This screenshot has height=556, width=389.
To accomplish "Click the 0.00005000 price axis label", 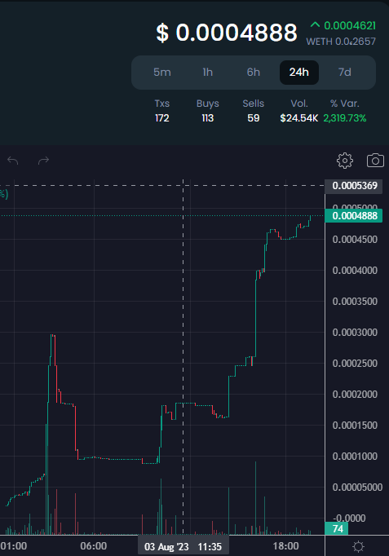I will pos(357,487).
